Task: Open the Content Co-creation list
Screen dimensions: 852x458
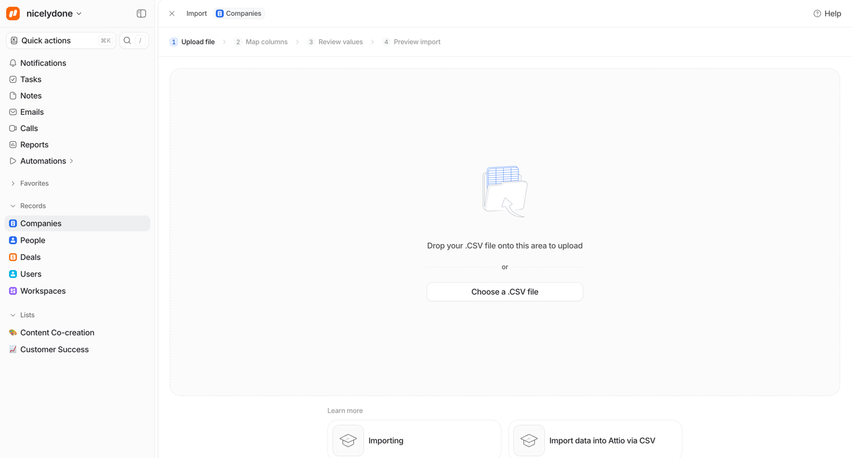Action: pos(57,333)
